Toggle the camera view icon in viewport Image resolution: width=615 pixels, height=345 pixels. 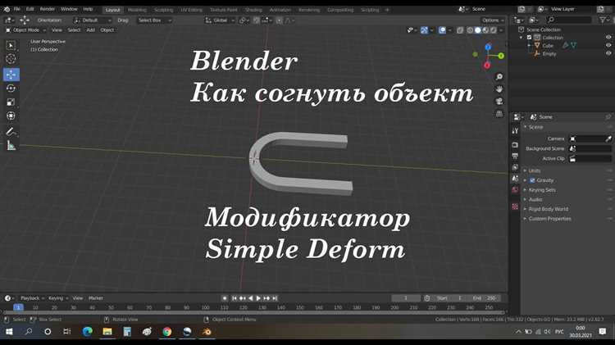click(x=499, y=101)
